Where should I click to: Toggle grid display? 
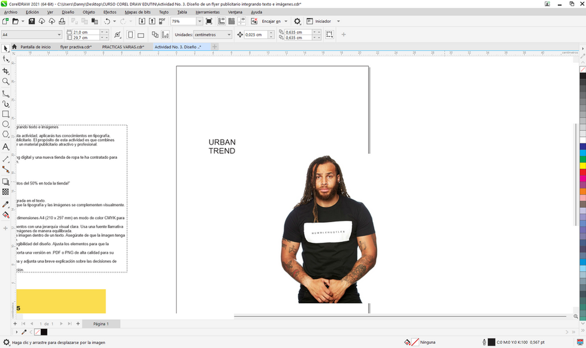pos(232,22)
